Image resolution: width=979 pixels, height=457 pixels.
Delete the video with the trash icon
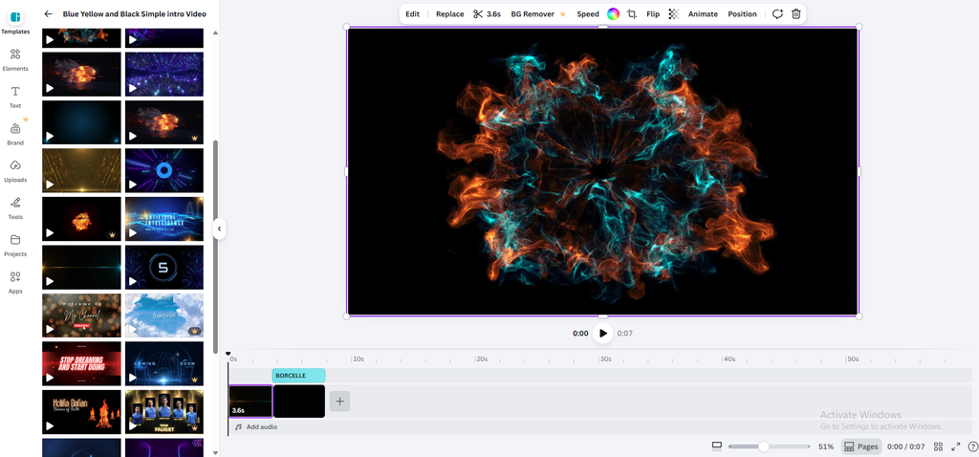[796, 13]
